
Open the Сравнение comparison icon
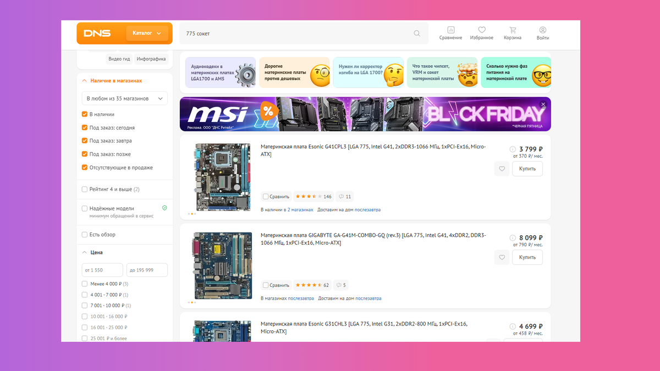coord(451,33)
